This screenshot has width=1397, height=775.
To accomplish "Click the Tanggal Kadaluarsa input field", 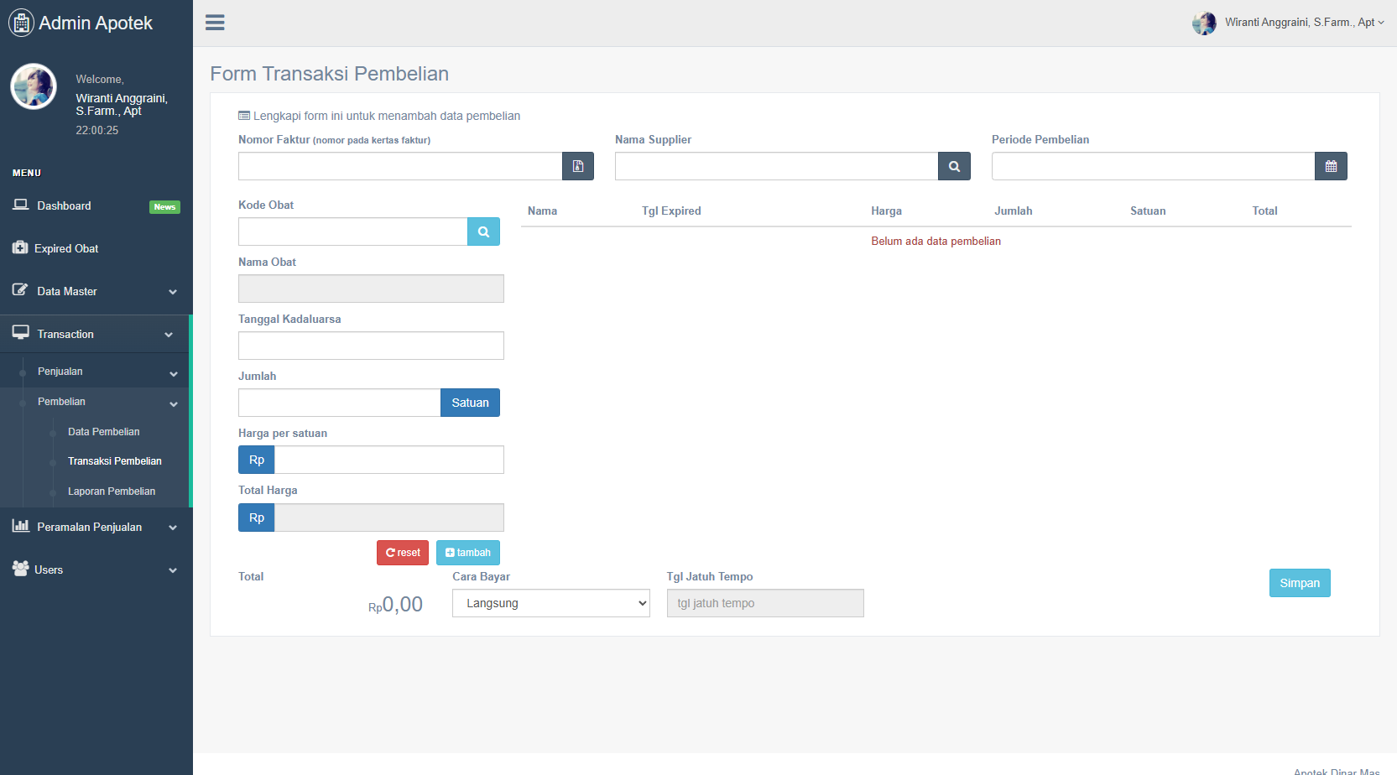I will (x=371, y=346).
